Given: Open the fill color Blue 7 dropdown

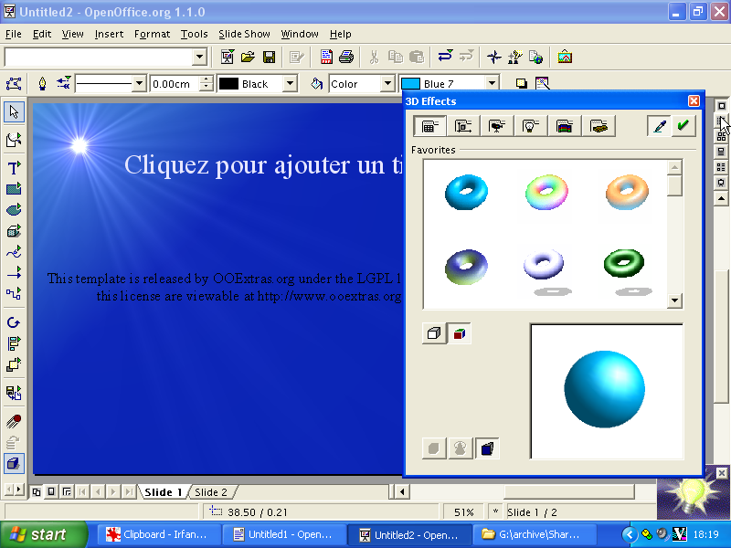Looking at the screenshot, I should [492, 84].
